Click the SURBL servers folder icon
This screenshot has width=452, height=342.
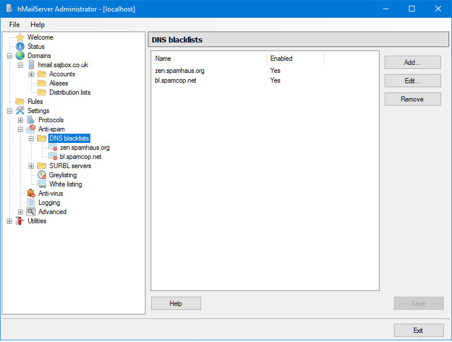(x=42, y=166)
